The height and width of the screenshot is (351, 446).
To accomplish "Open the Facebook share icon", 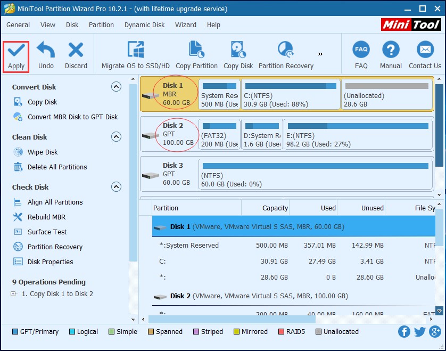I will 404,332.
